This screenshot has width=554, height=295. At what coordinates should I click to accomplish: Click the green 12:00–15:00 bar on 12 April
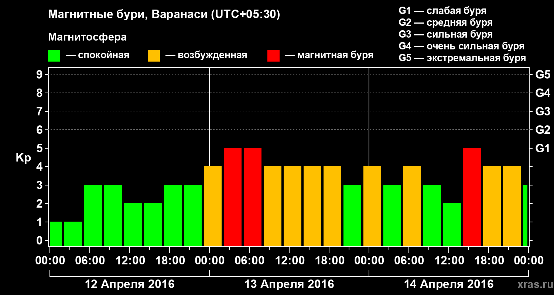(x=133, y=225)
